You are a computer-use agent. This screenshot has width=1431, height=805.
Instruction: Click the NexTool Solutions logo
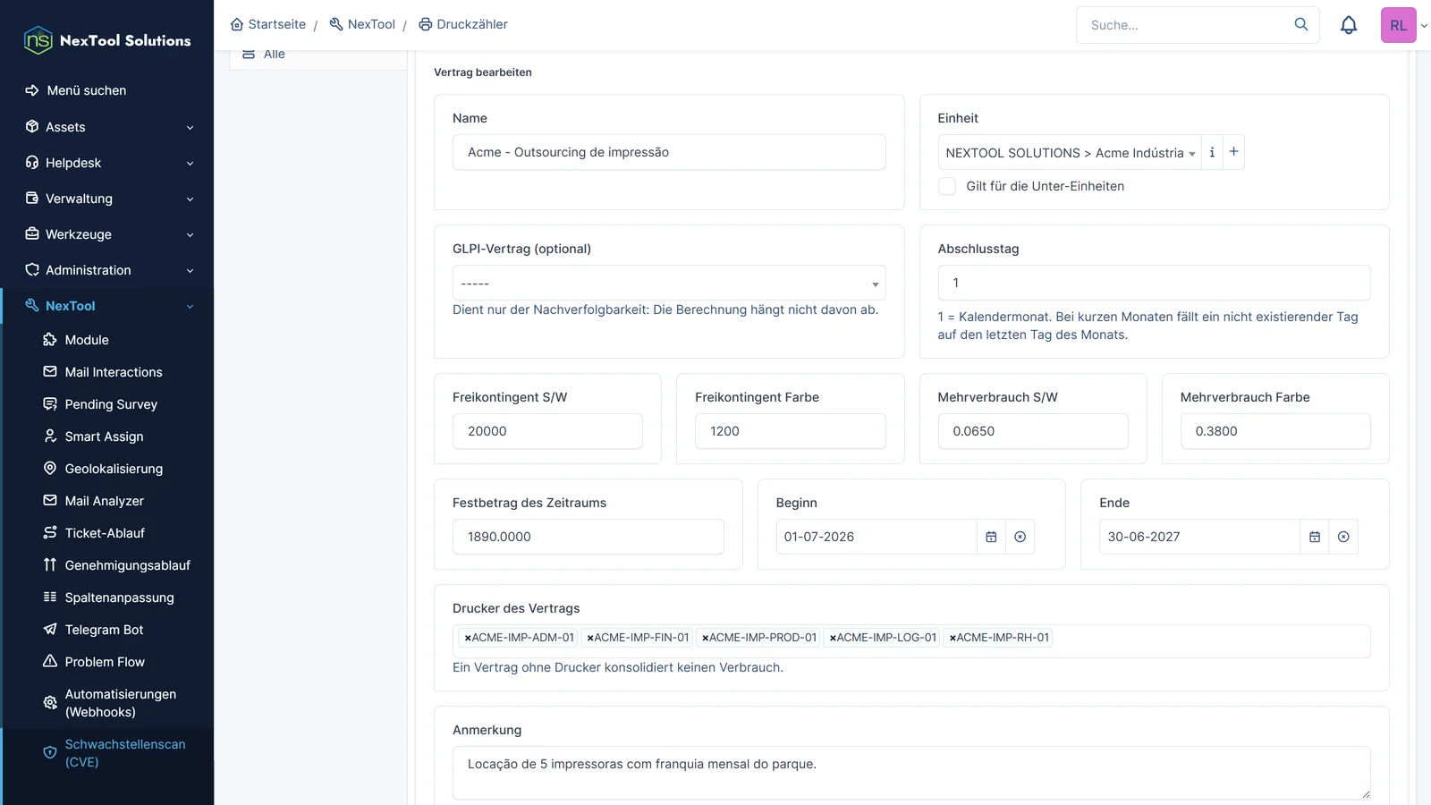[x=107, y=40]
